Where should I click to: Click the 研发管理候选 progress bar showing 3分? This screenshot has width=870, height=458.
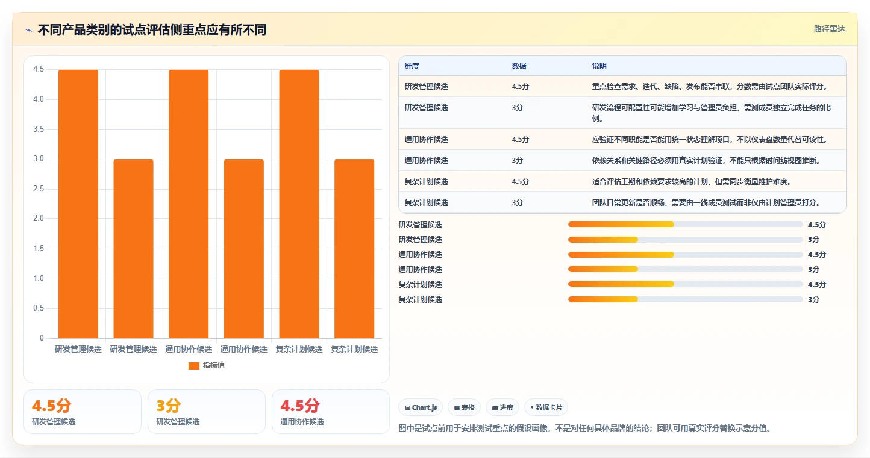pos(686,240)
